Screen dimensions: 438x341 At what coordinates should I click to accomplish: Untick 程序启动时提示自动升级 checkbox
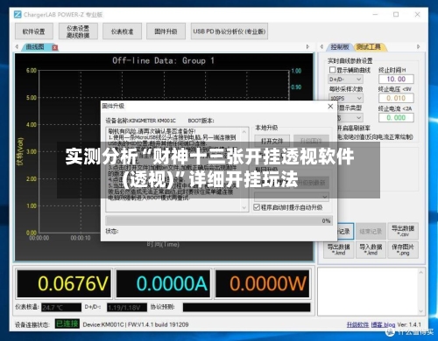click(x=257, y=207)
